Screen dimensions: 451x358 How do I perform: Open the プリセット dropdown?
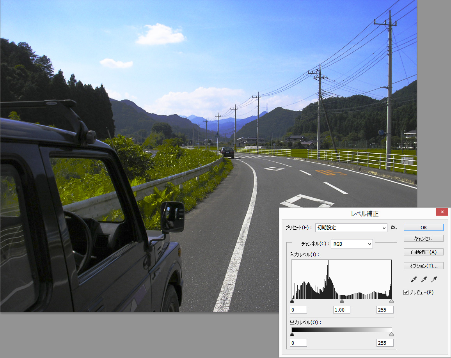pyautogui.click(x=351, y=227)
